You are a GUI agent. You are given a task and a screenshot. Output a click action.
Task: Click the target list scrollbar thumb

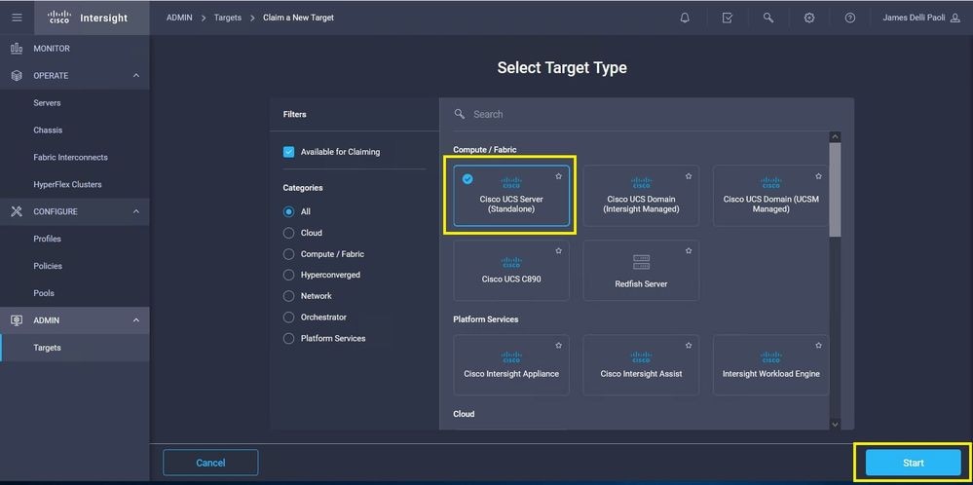[x=835, y=189]
